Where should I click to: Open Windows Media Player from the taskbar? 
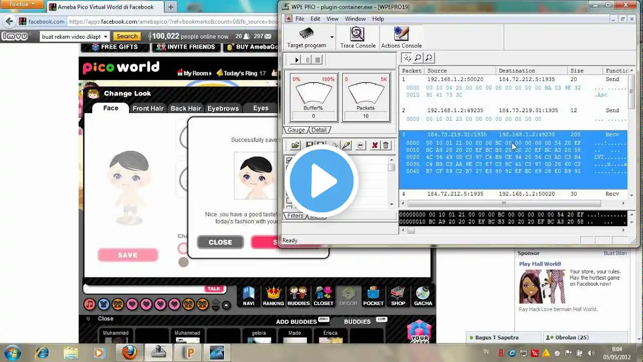(x=99, y=352)
